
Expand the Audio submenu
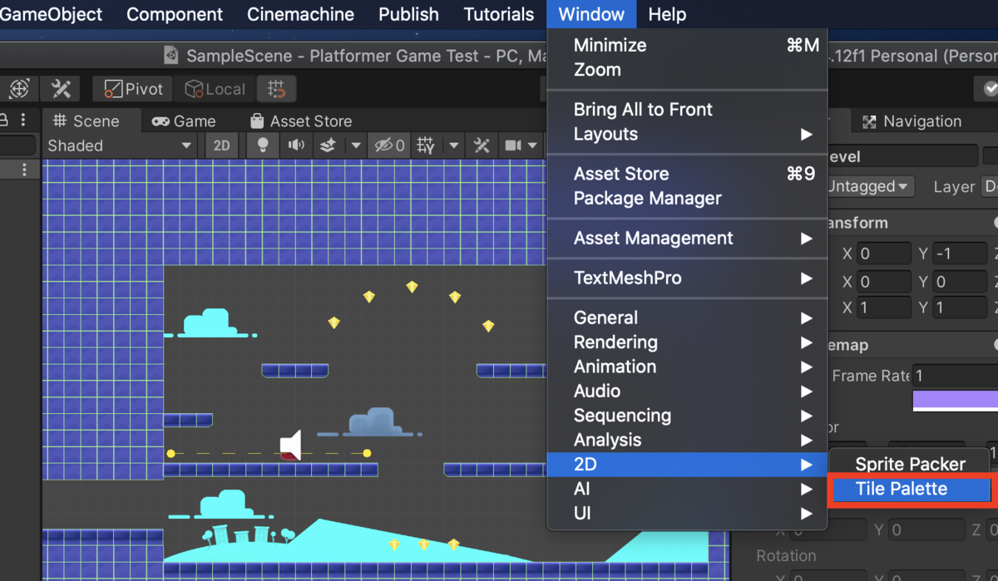coord(687,391)
